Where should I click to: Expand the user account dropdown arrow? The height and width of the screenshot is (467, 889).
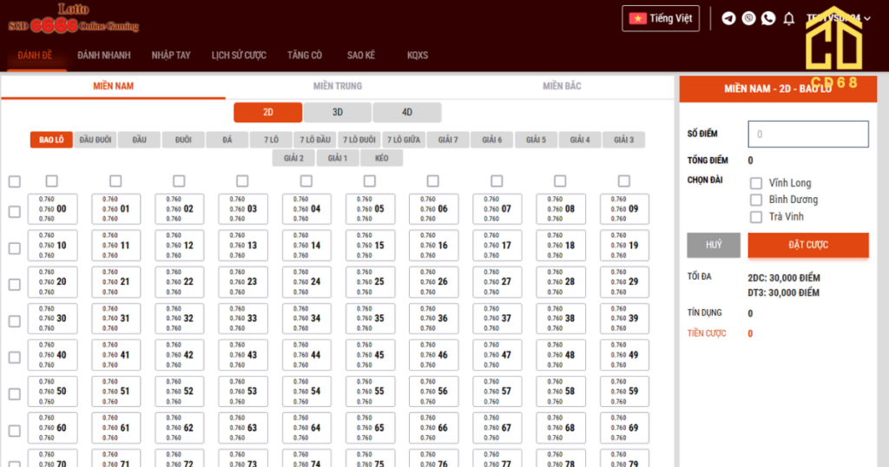(x=866, y=18)
